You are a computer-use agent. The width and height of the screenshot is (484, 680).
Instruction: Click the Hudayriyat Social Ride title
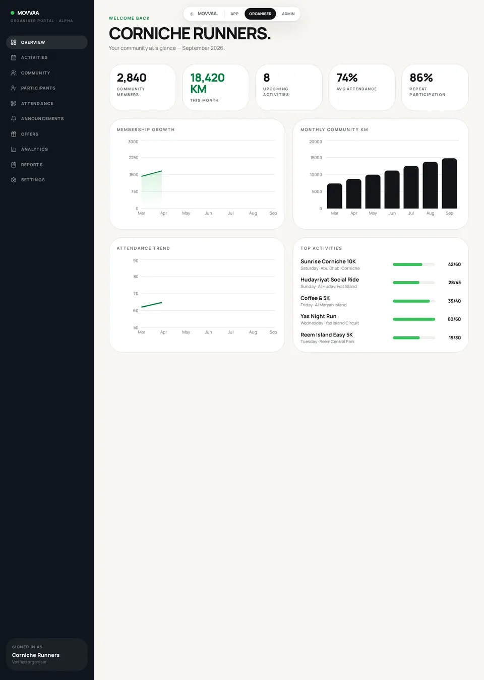pos(330,280)
